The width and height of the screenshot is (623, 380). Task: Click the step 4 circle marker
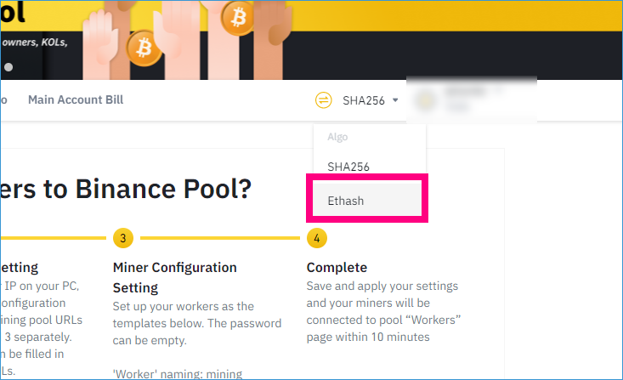point(317,238)
